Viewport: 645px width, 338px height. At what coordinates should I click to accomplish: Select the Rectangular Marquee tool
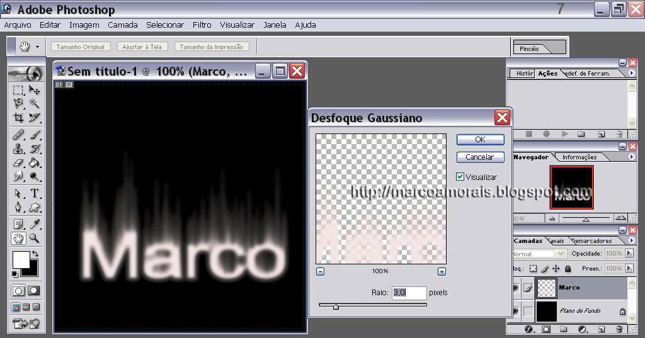pyautogui.click(x=18, y=90)
